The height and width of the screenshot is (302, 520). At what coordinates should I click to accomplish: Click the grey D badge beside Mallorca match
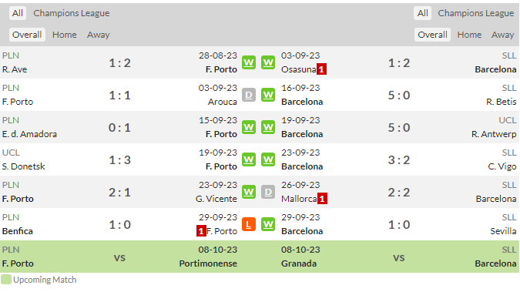(268, 192)
